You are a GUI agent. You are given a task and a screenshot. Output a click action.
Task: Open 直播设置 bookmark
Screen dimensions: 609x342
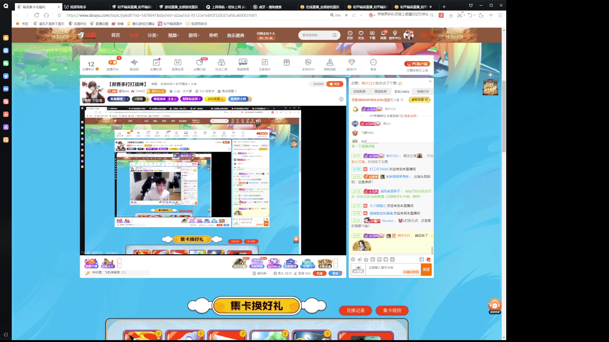coord(99,24)
